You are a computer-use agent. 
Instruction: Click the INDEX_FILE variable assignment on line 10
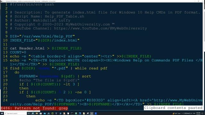point(45,40)
